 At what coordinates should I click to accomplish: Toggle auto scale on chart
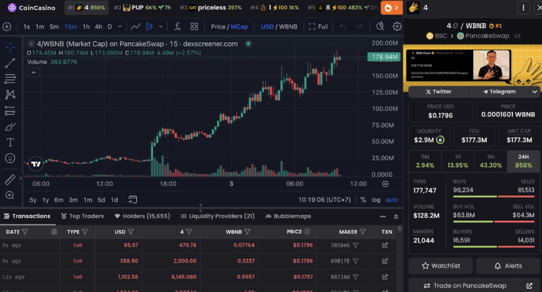coord(392,199)
